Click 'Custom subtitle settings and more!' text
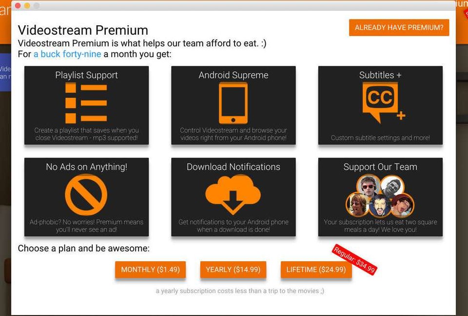The image size is (468, 316). 380,138
